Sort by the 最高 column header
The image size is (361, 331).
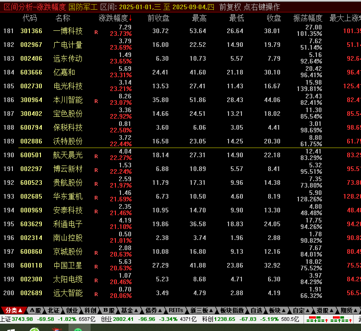click(x=199, y=18)
